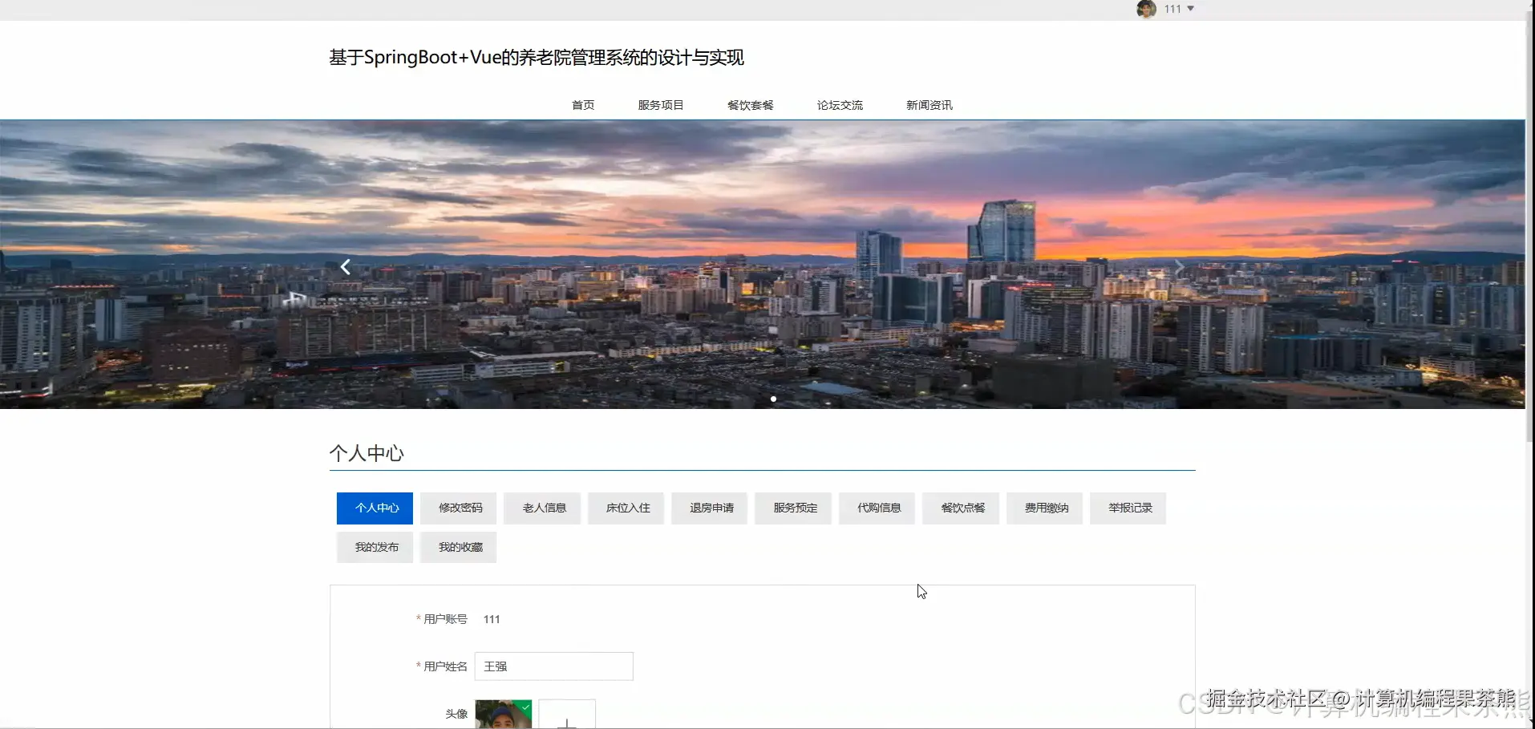1535x729 pixels.
Task: Switch to the 修改密码 tab
Action: click(x=458, y=508)
